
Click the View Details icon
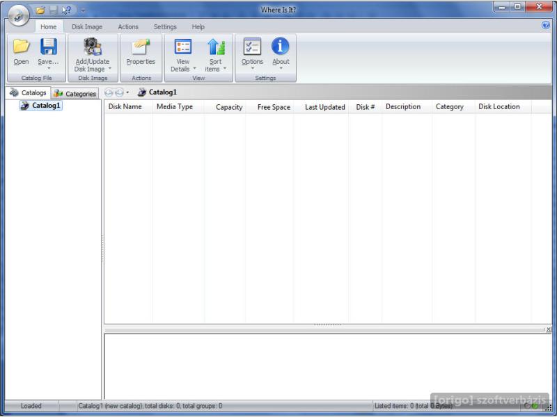coord(183,47)
